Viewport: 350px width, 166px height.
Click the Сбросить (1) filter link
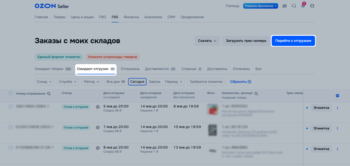[240, 82]
